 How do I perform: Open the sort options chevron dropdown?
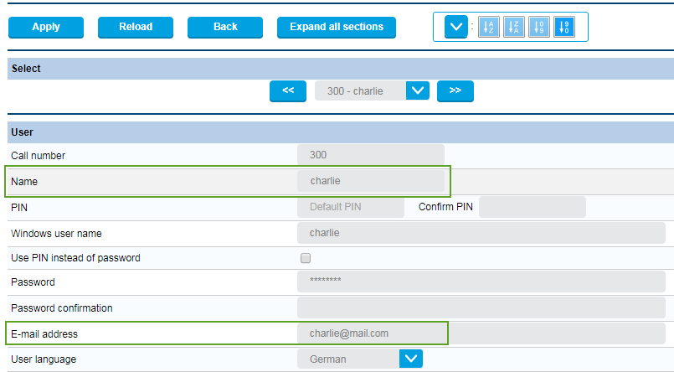tap(455, 27)
